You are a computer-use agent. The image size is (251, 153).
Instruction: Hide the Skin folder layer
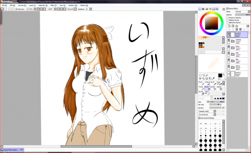pyautogui.click(x=229, y=59)
